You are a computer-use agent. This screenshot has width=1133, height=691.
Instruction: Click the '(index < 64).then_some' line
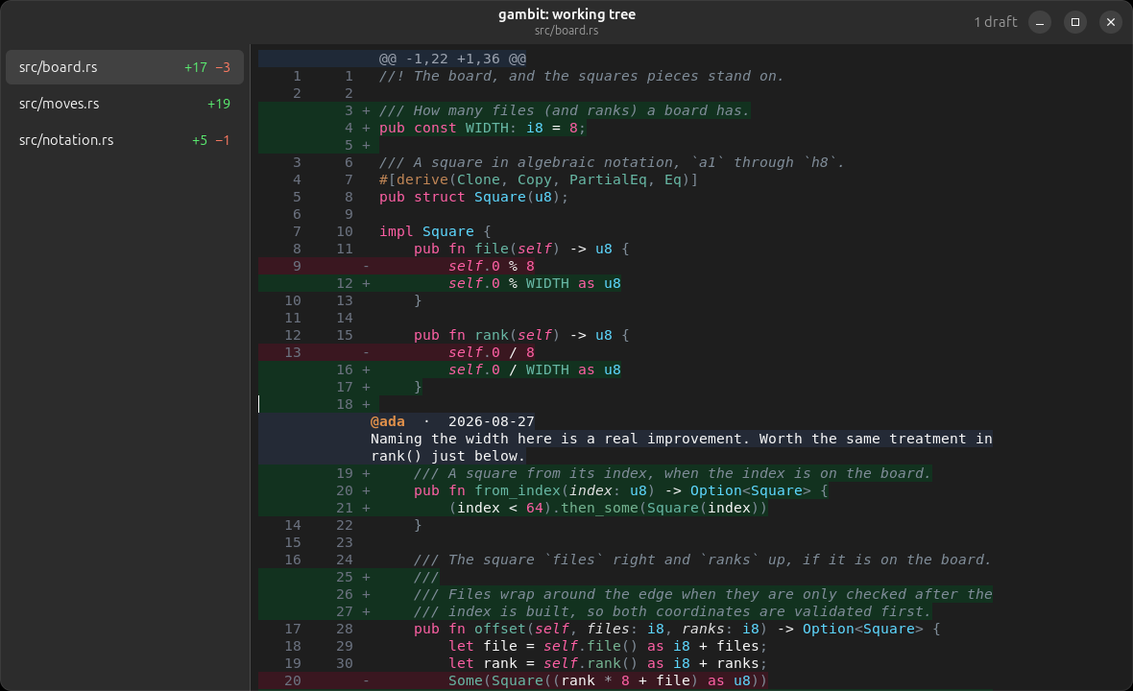click(x=608, y=509)
